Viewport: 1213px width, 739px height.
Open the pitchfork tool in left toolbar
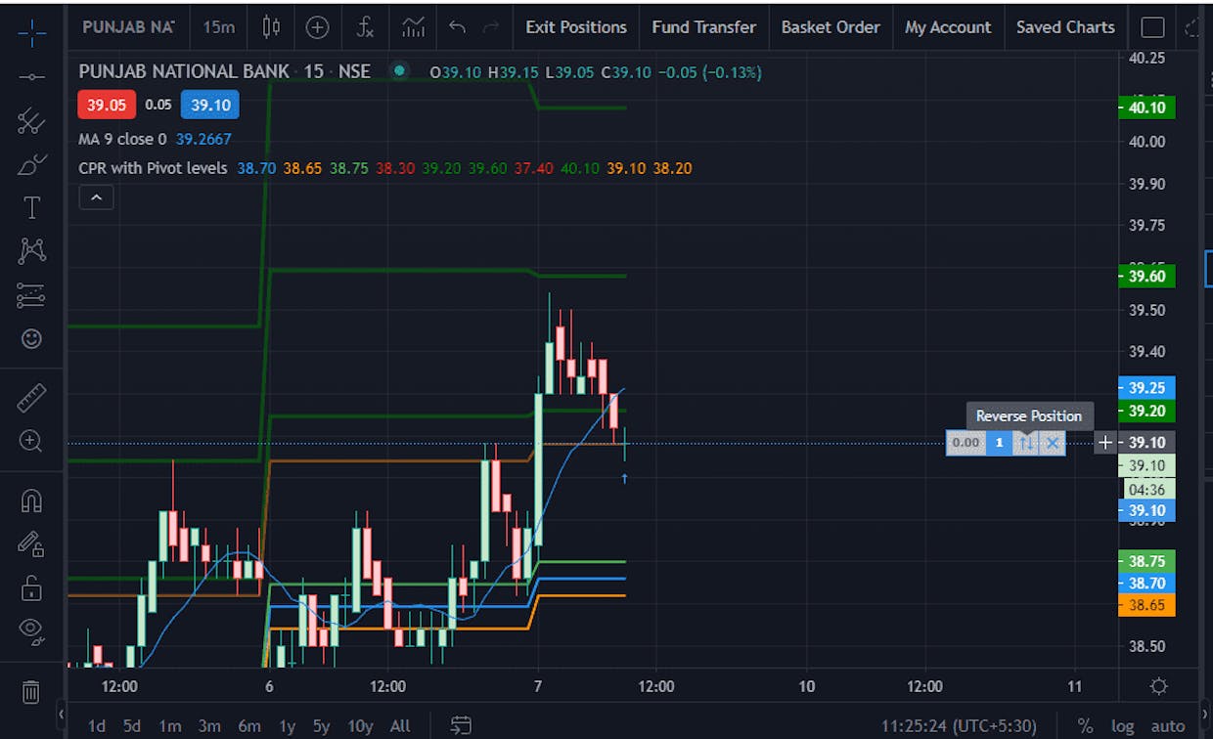click(x=31, y=121)
